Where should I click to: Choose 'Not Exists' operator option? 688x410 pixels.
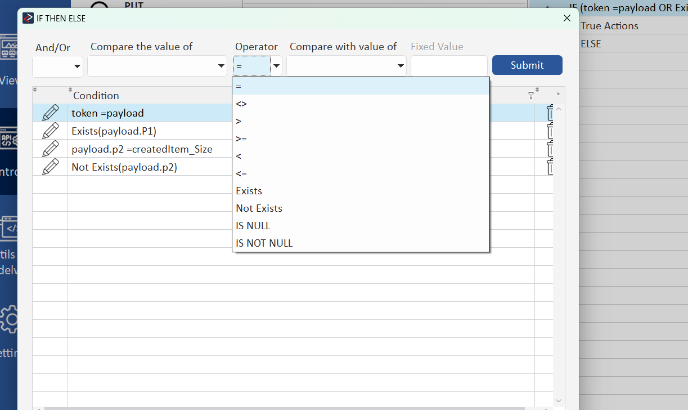tap(259, 208)
